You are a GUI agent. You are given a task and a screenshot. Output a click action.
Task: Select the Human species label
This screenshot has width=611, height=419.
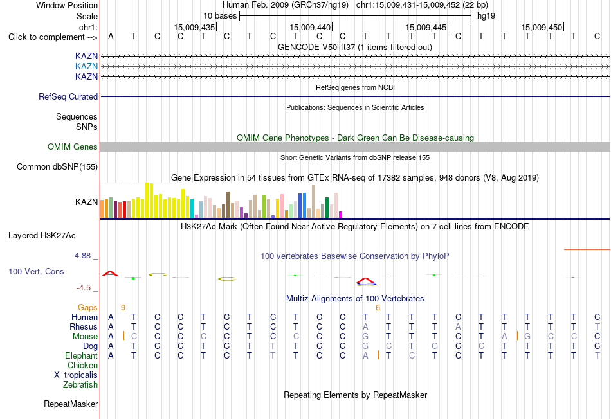coord(84,317)
